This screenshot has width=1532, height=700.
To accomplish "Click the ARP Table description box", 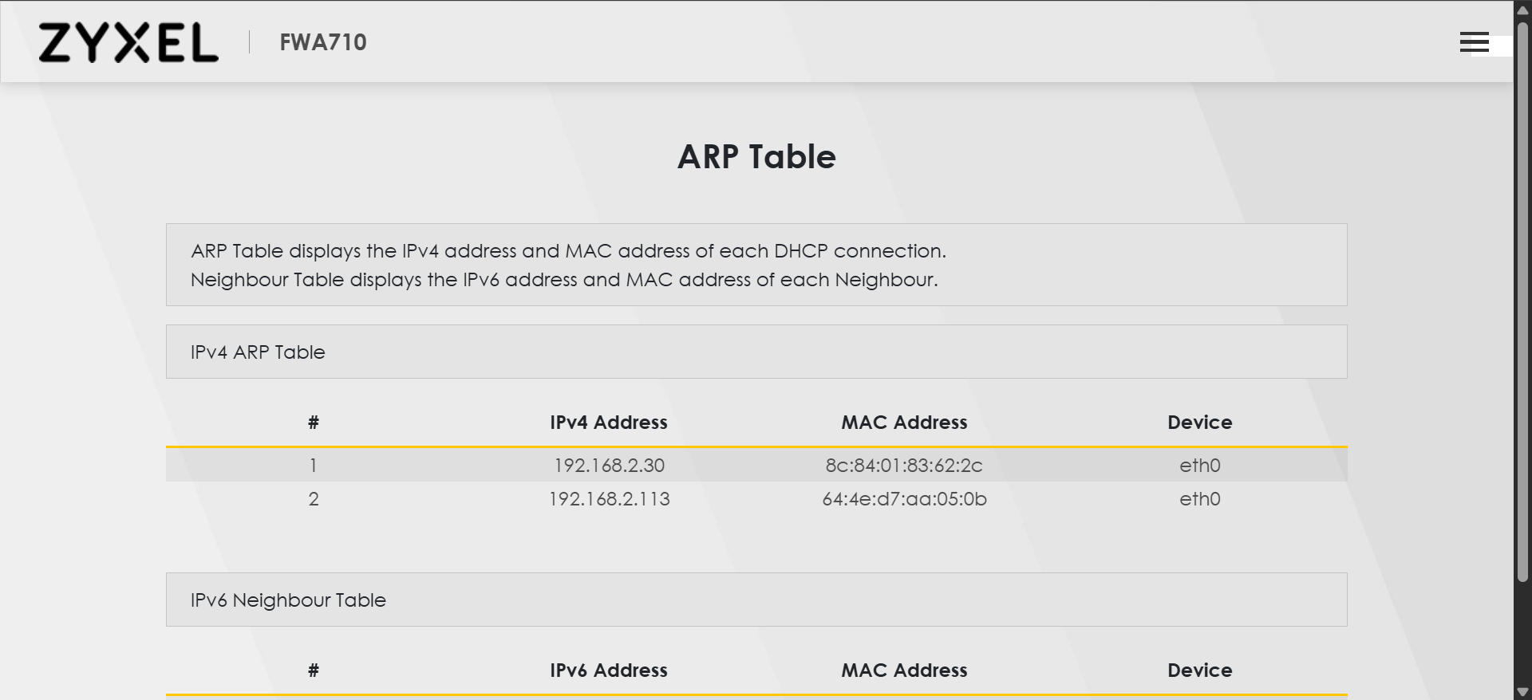I will [x=756, y=265].
